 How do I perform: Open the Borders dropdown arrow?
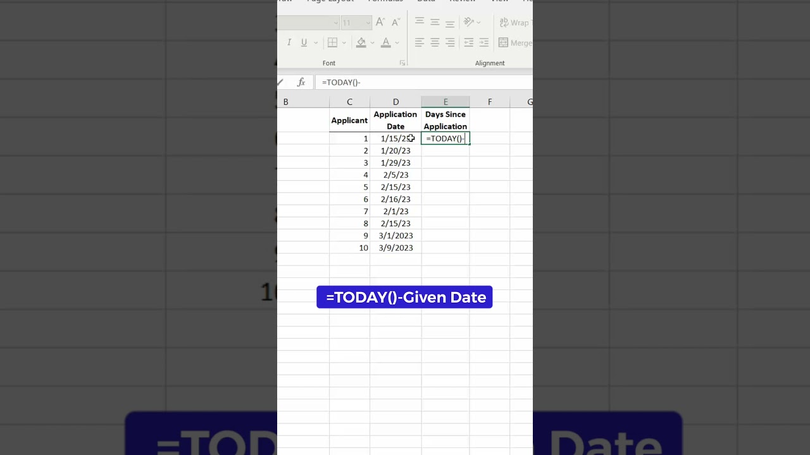coord(344,42)
